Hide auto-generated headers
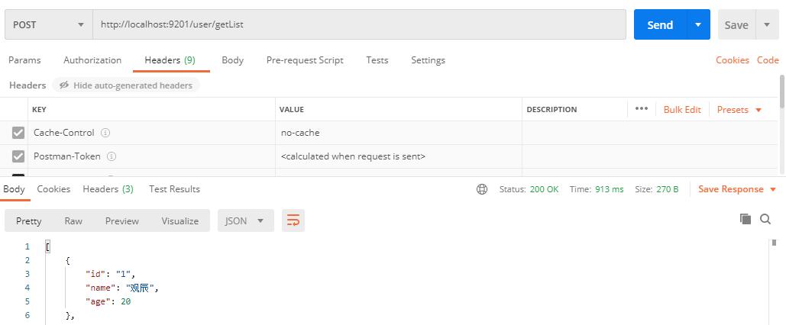The height and width of the screenshot is (325, 786). [x=126, y=85]
